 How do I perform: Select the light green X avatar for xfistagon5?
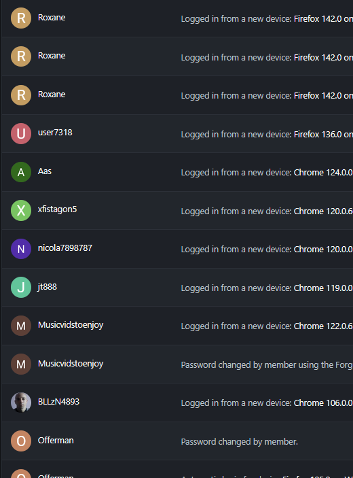pos(21,210)
